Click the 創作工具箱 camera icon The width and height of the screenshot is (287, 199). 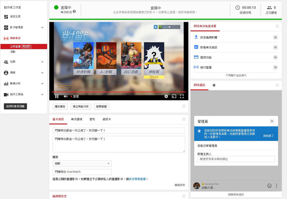(x=6, y=94)
